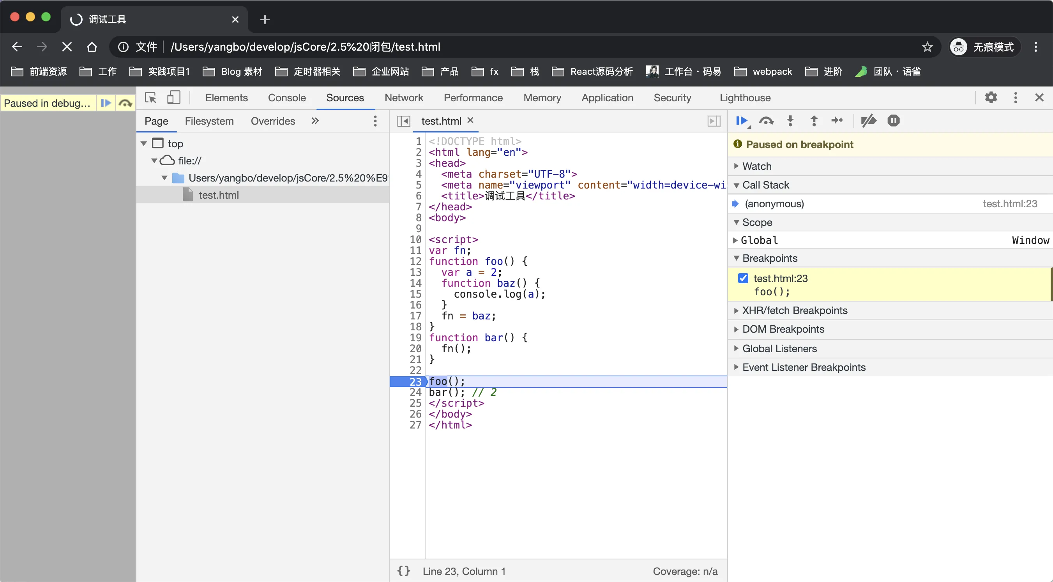This screenshot has height=582, width=1053.
Task: Switch navigator to Overrides tab
Action: point(273,121)
